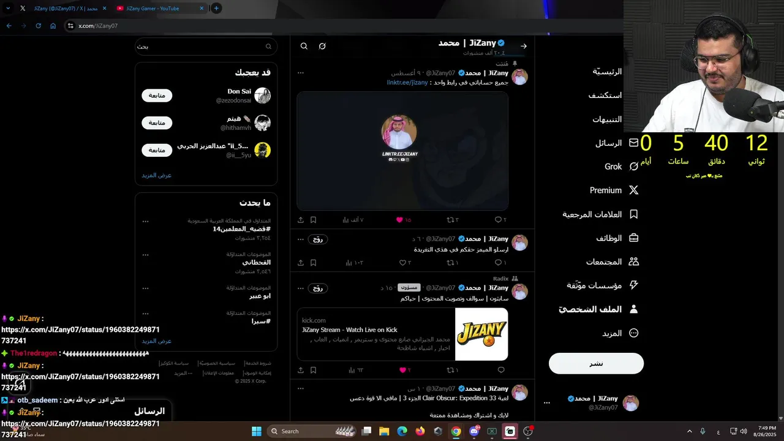784x441 pixels.
Task: Repost the الميمز post
Action: (452, 263)
